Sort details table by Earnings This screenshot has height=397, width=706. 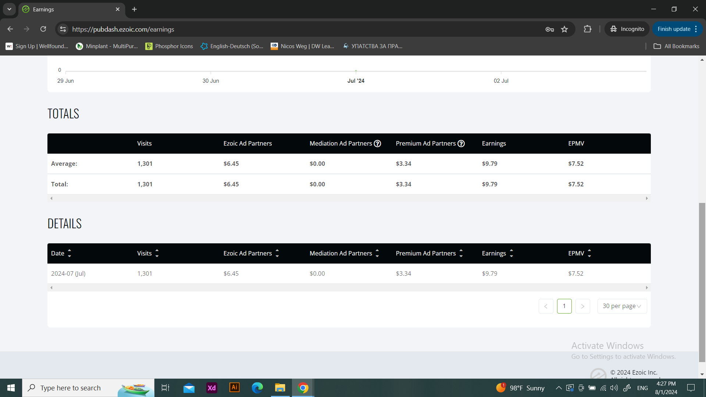coord(511,253)
